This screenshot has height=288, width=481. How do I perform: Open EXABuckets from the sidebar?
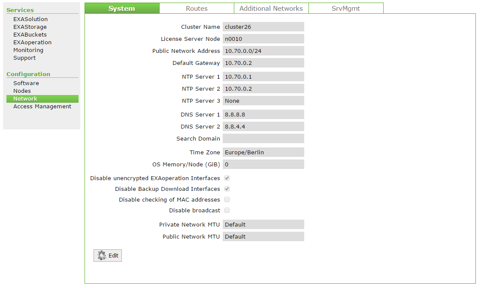30,35
